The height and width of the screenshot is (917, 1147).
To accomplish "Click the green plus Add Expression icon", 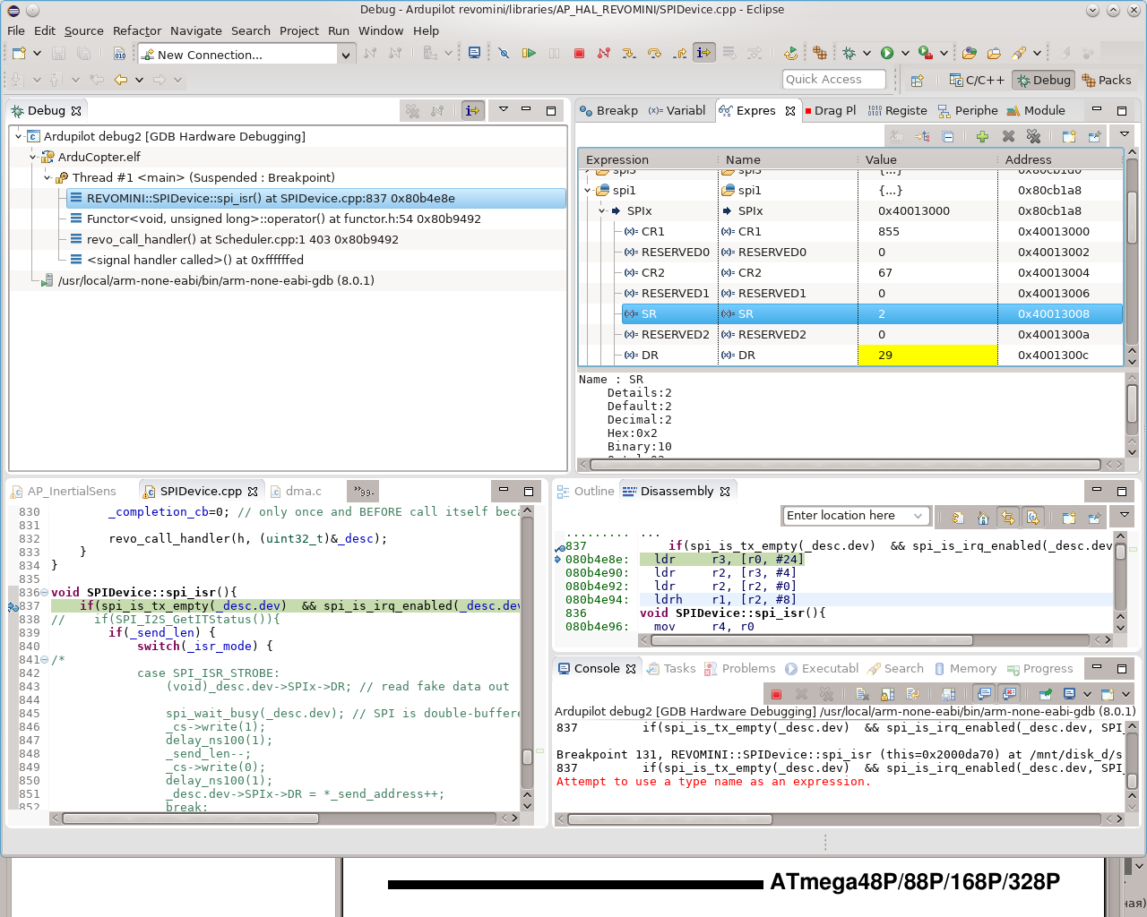I will click(982, 136).
